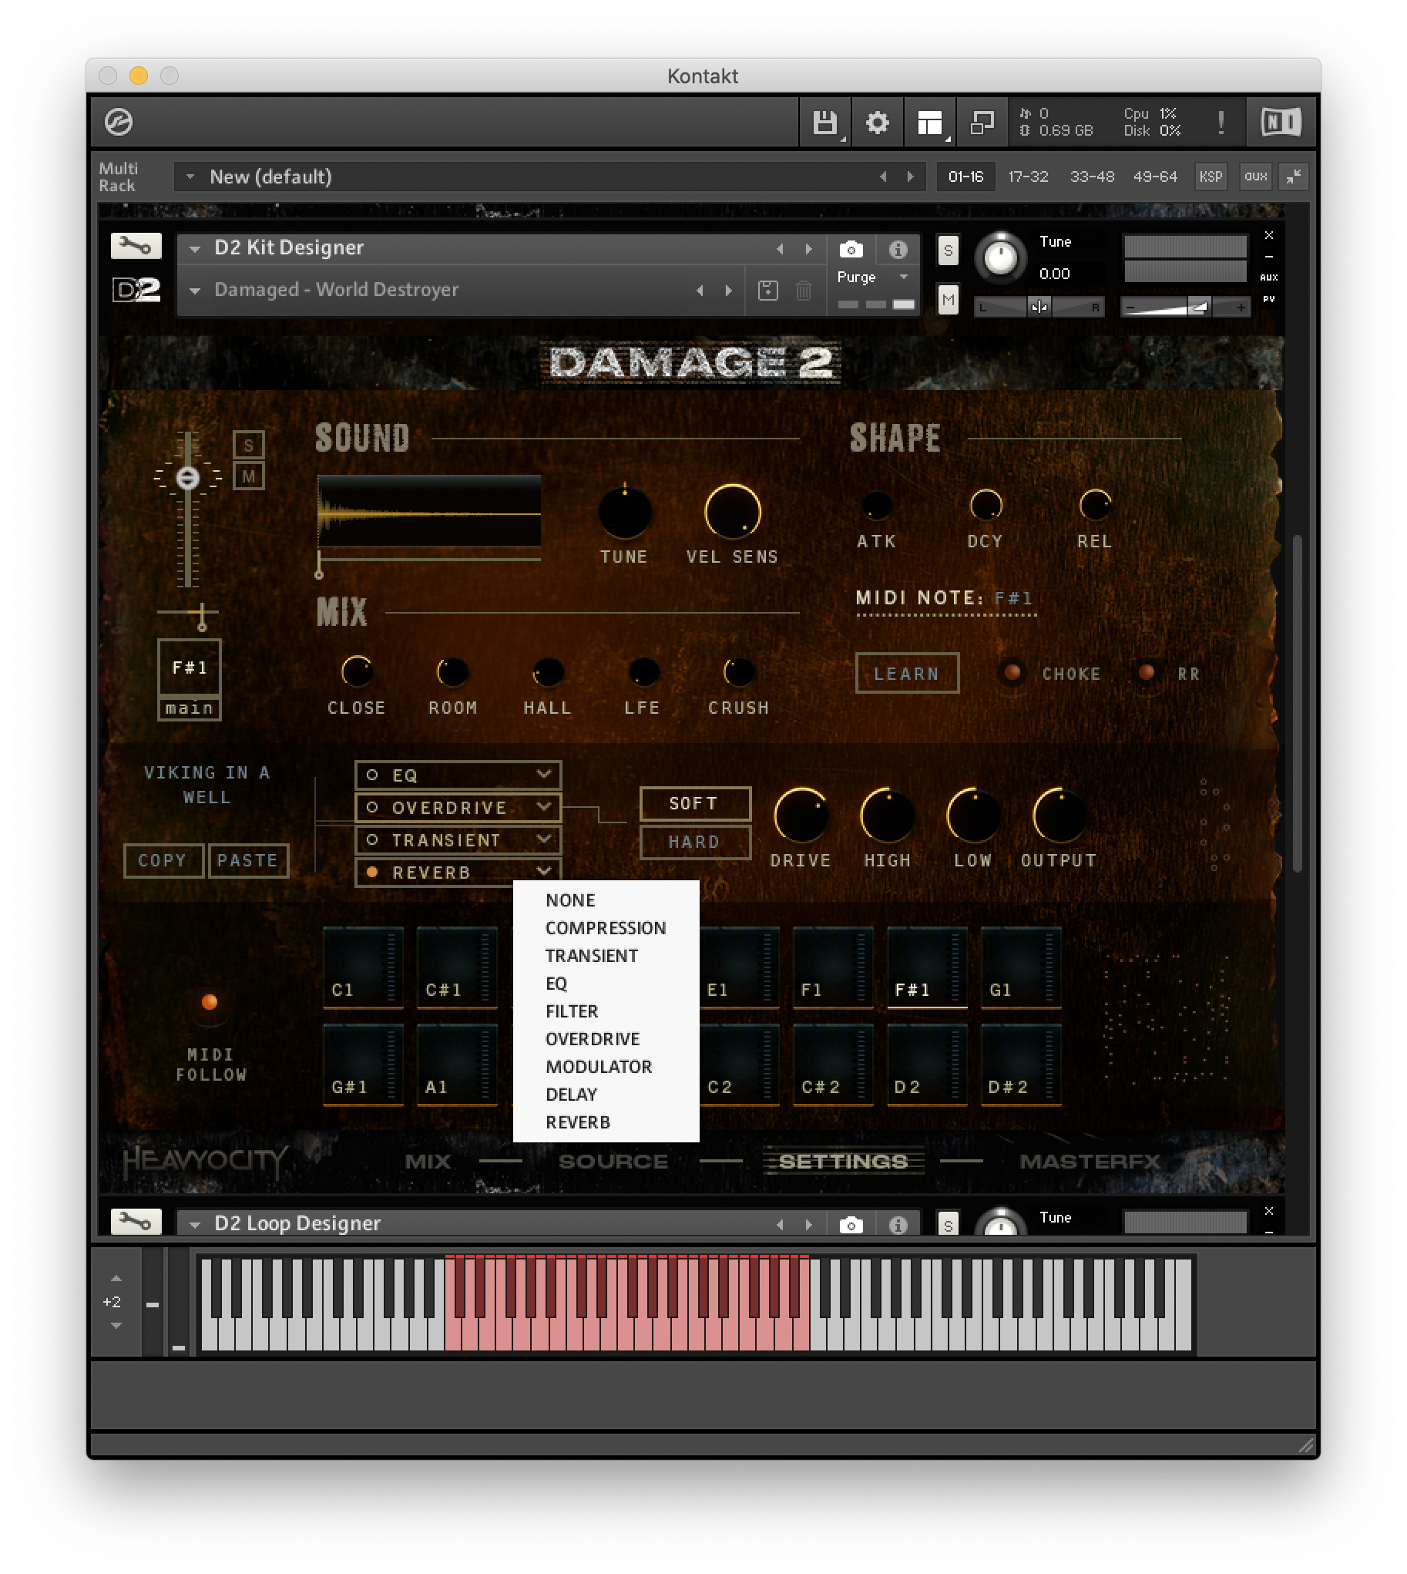The image size is (1407, 1574).
Task: Enable the EQ effect slot power
Action: point(372,775)
